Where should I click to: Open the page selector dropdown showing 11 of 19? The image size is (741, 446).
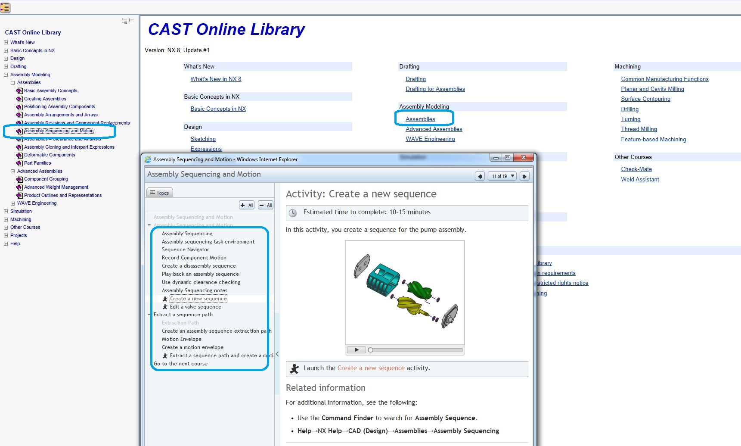click(x=502, y=176)
